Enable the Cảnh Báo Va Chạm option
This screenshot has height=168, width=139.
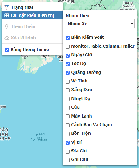click(x=68, y=125)
